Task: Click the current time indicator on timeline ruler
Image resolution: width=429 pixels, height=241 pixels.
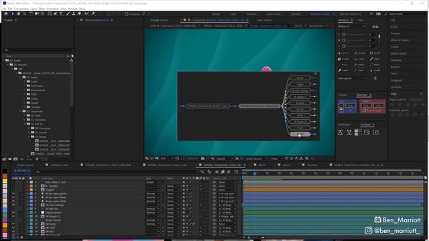Action: coord(255,173)
